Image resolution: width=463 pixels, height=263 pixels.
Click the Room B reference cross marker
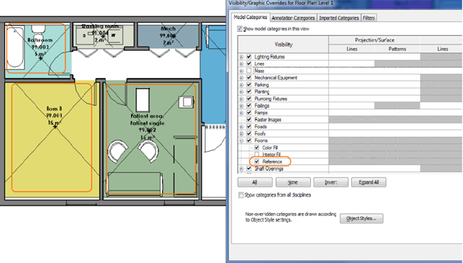click(x=54, y=126)
